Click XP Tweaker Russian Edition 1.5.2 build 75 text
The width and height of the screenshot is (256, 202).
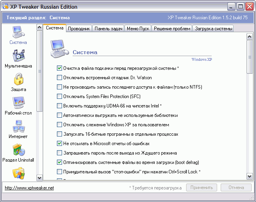click(208, 17)
